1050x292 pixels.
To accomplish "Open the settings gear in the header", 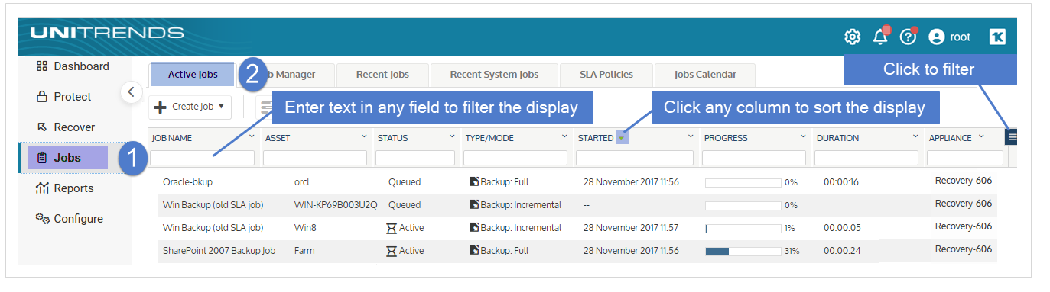I will (x=852, y=37).
